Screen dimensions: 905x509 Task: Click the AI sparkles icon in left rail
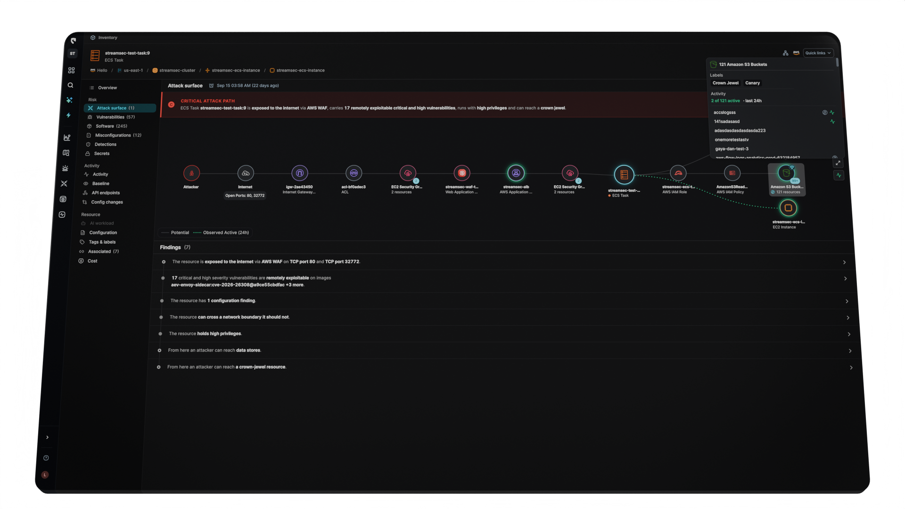pyautogui.click(x=69, y=100)
